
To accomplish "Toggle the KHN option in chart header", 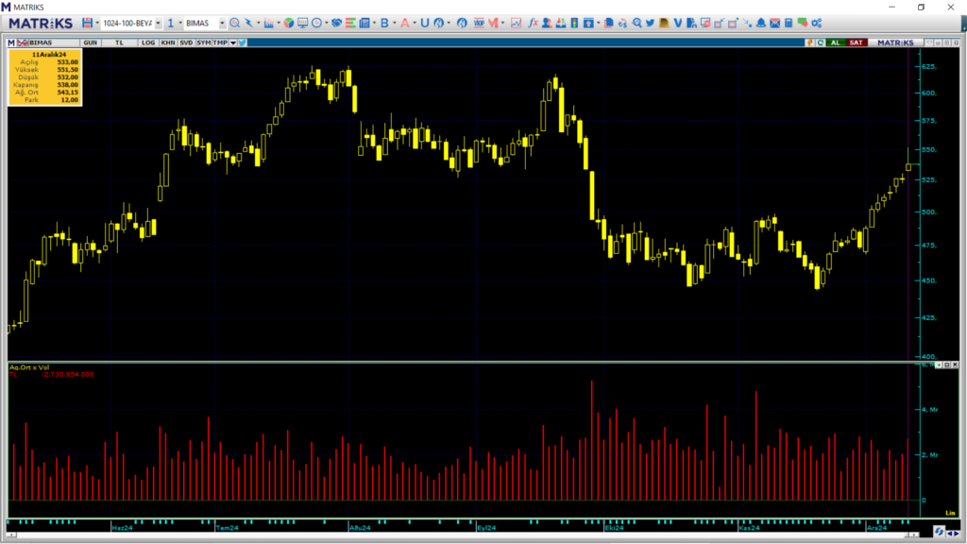I will 167,42.
